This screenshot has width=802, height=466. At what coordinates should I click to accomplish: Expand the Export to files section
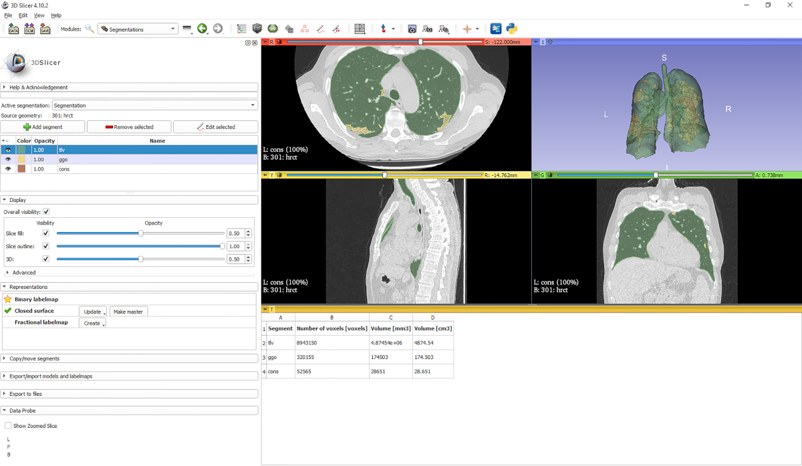[x=25, y=394]
